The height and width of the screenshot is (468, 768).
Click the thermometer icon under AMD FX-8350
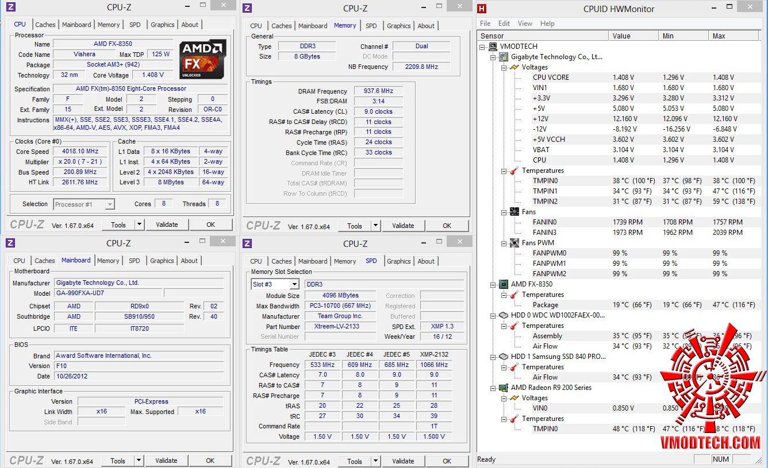(x=514, y=295)
